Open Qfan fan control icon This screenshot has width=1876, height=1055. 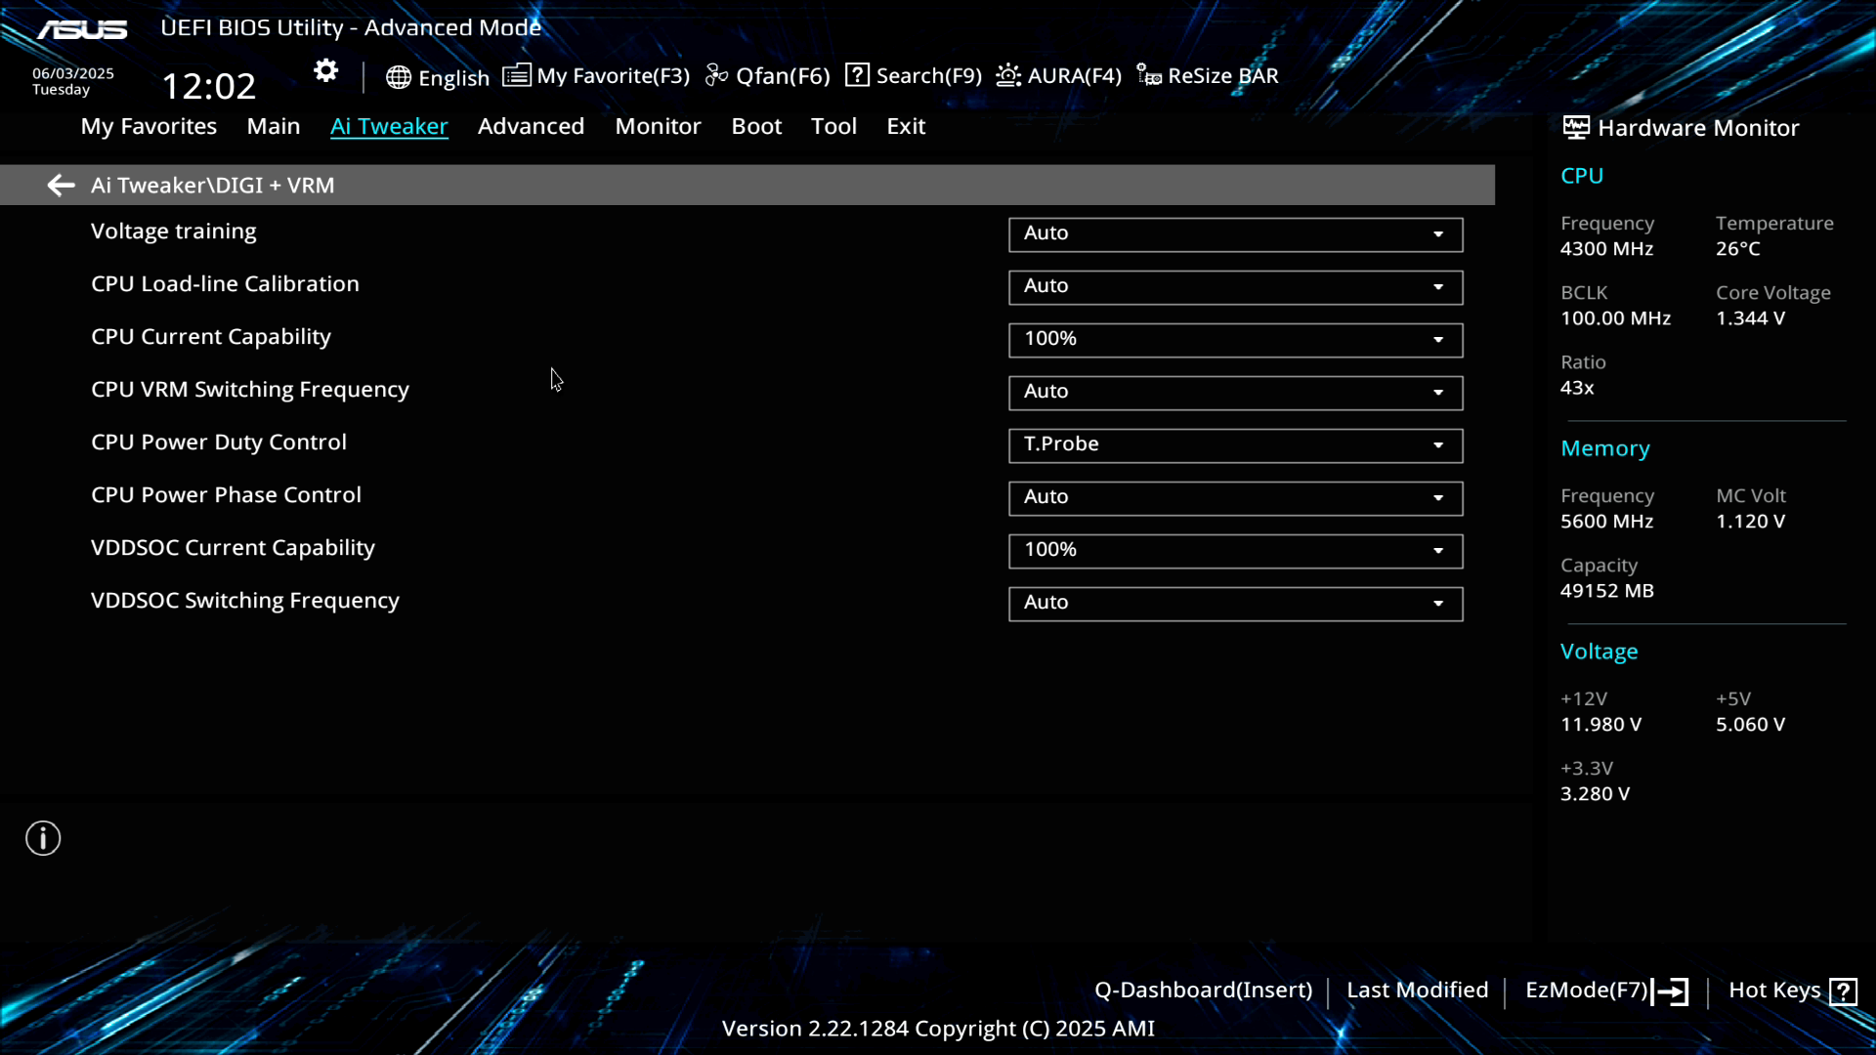click(x=716, y=75)
